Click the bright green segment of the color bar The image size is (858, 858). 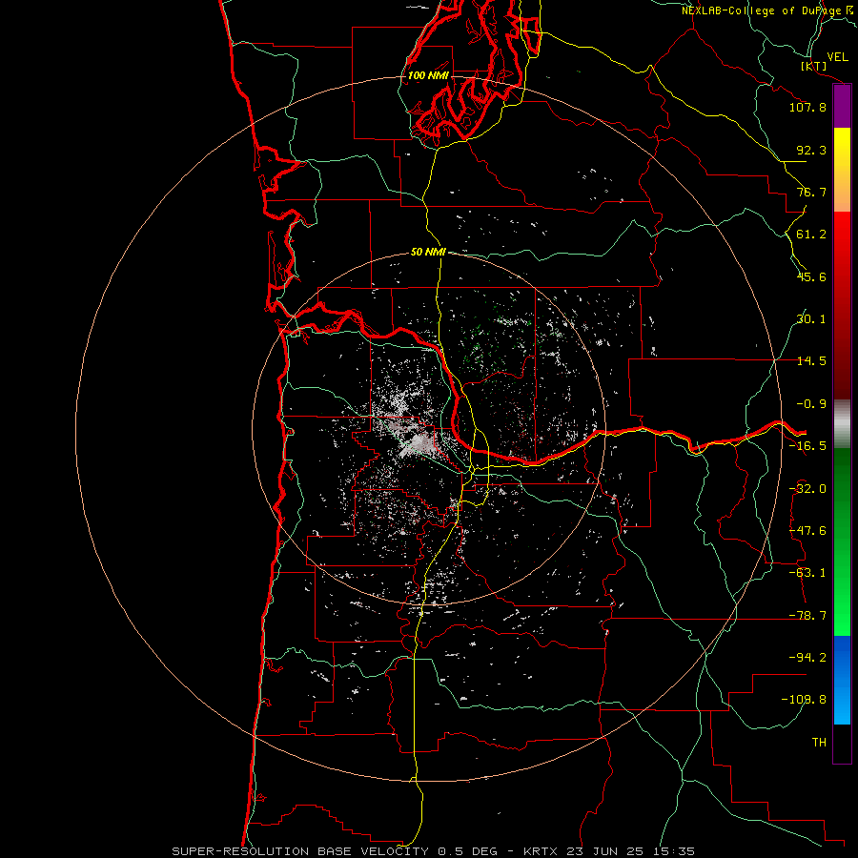pos(842,541)
